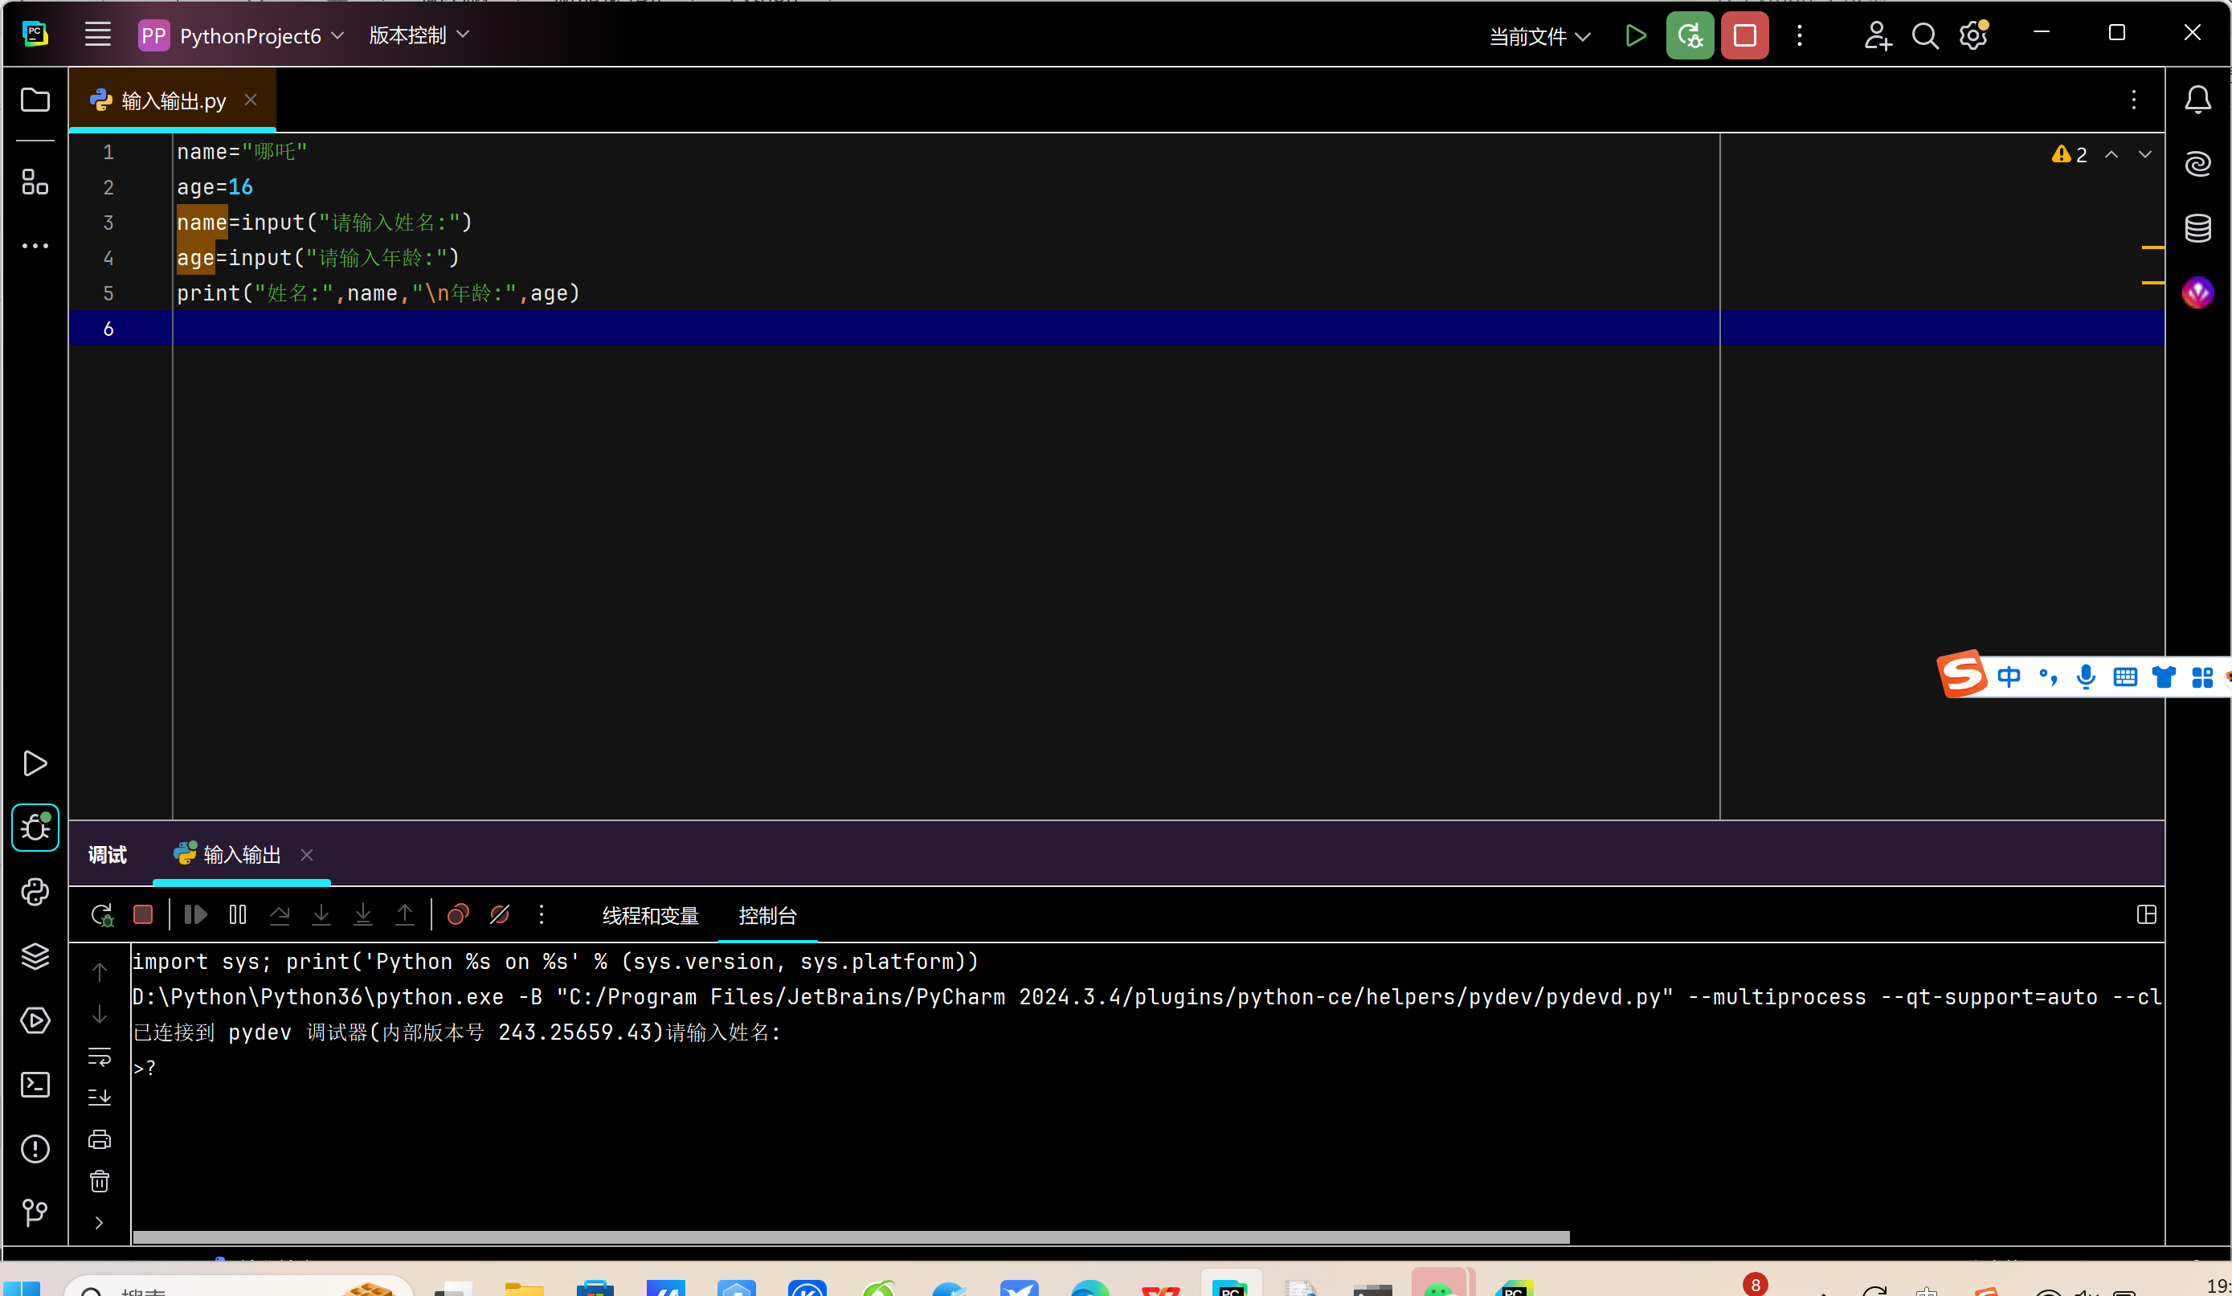Image resolution: width=2232 pixels, height=1296 pixels.
Task: Open the Git version control tool window
Action: click(x=35, y=1212)
